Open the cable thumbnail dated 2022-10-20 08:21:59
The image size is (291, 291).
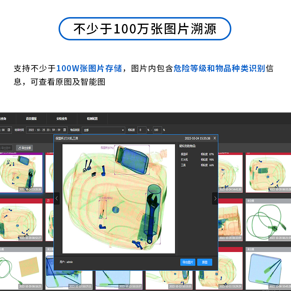click(x=268, y=221)
